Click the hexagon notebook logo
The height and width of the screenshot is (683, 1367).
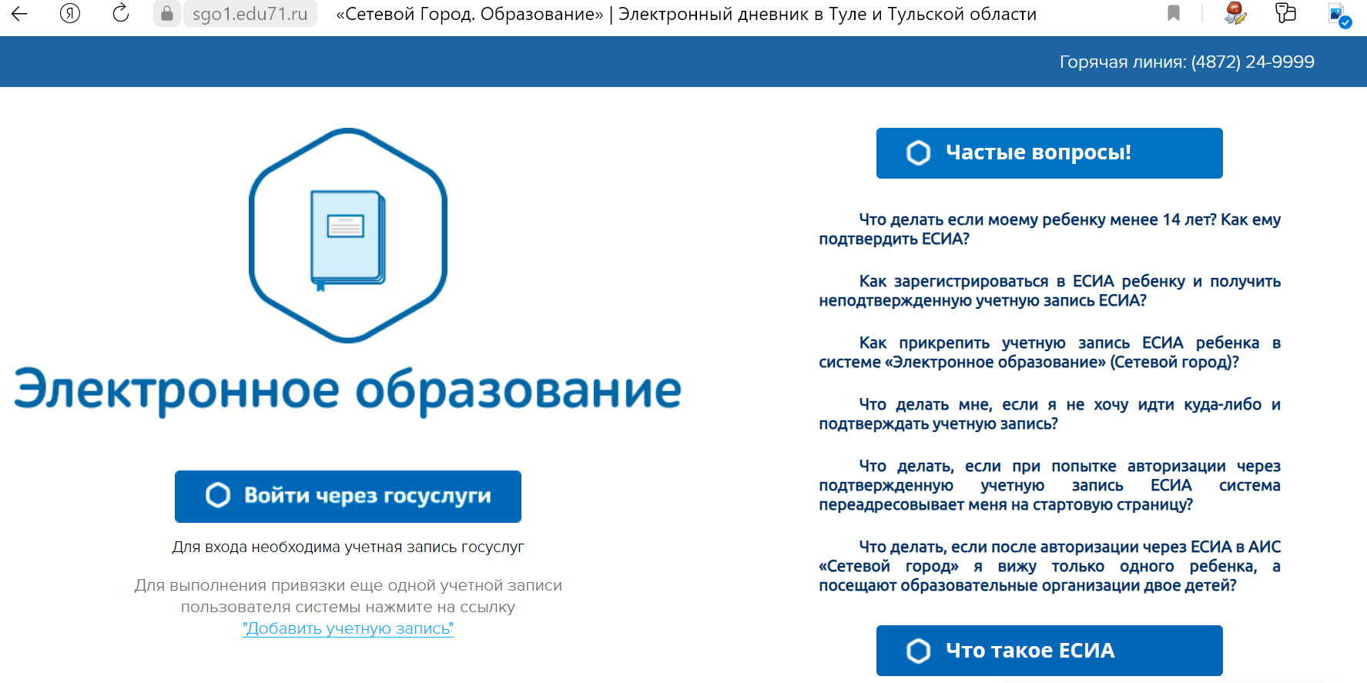[x=348, y=235]
